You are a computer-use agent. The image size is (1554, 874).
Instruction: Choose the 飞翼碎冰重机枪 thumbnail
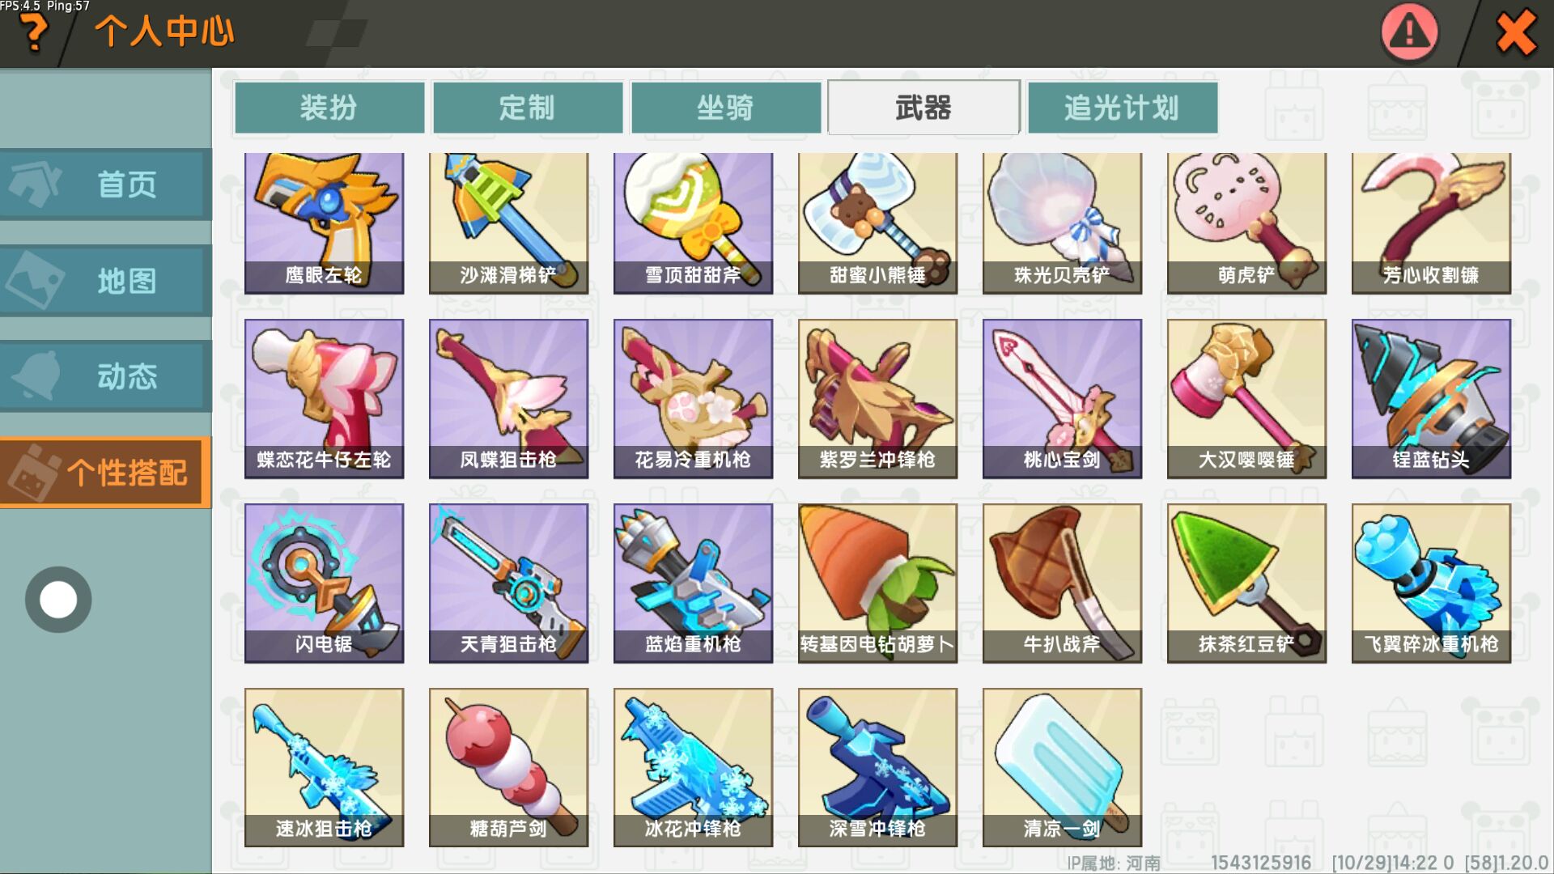point(1431,583)
